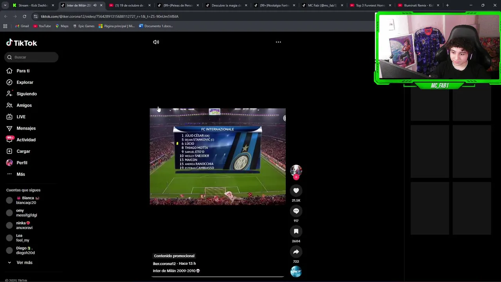Open the Gmail bookmark

pyautogui.click(x=22, y=26)
